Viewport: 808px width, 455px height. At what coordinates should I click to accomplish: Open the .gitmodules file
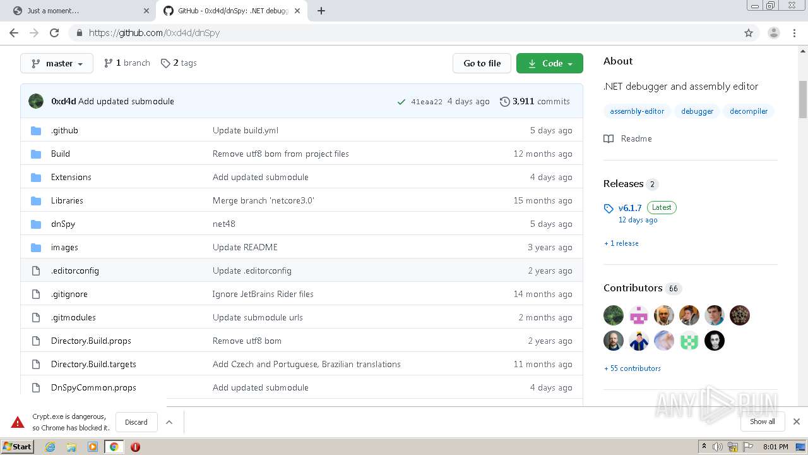click(x=73, y=317)
